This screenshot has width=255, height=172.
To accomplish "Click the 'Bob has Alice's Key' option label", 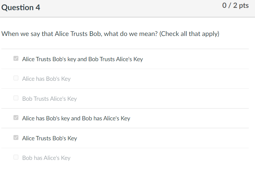I will tap(46, 158).
